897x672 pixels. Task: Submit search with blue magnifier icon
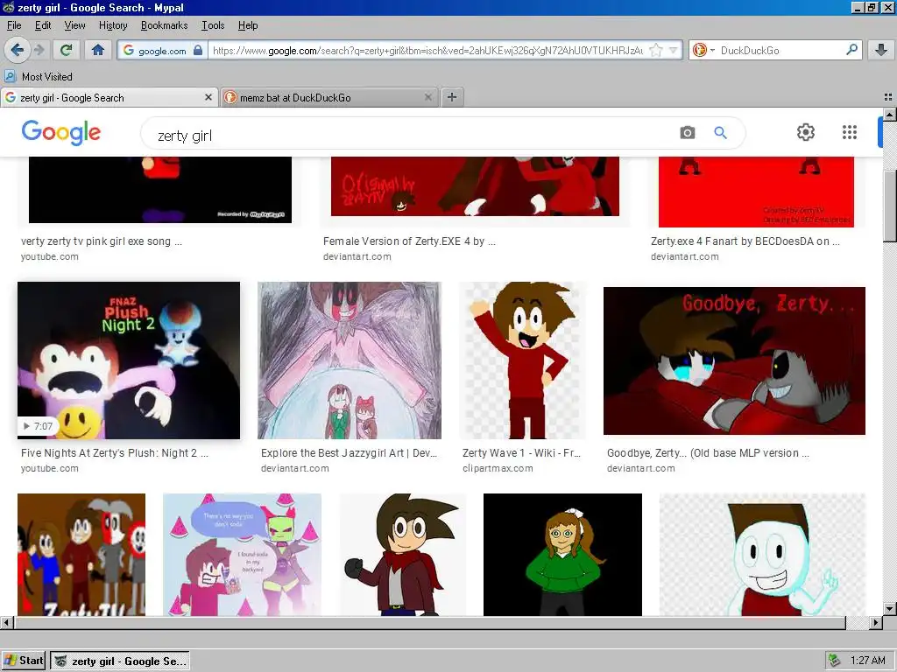click(x=720, y=133)
